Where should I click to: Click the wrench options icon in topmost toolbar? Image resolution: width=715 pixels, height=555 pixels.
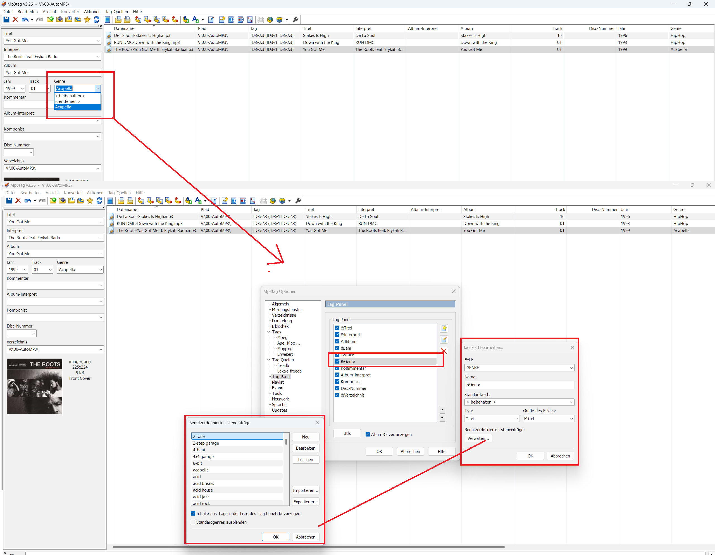295,20
